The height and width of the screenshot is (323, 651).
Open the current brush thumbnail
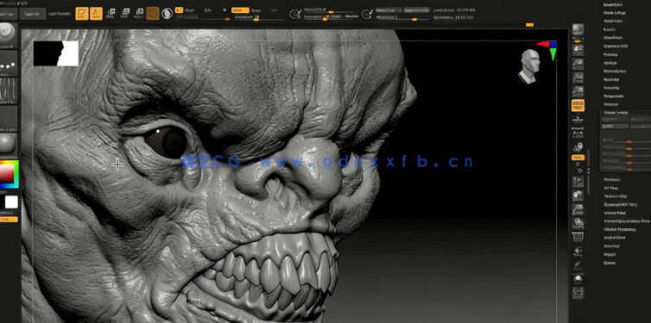click(9, 34)
